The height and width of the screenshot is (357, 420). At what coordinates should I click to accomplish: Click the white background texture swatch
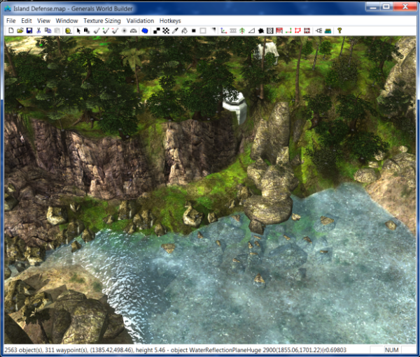pos(203,31)
